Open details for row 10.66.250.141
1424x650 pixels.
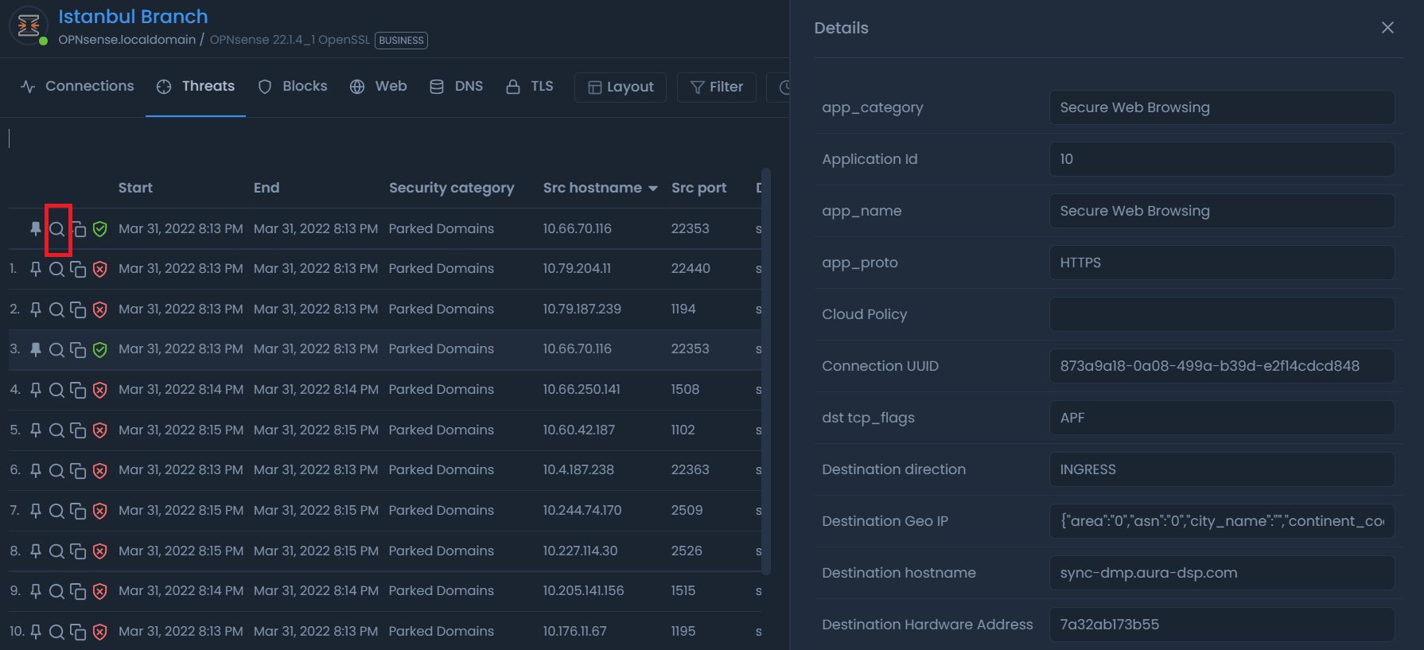[56, 390]
